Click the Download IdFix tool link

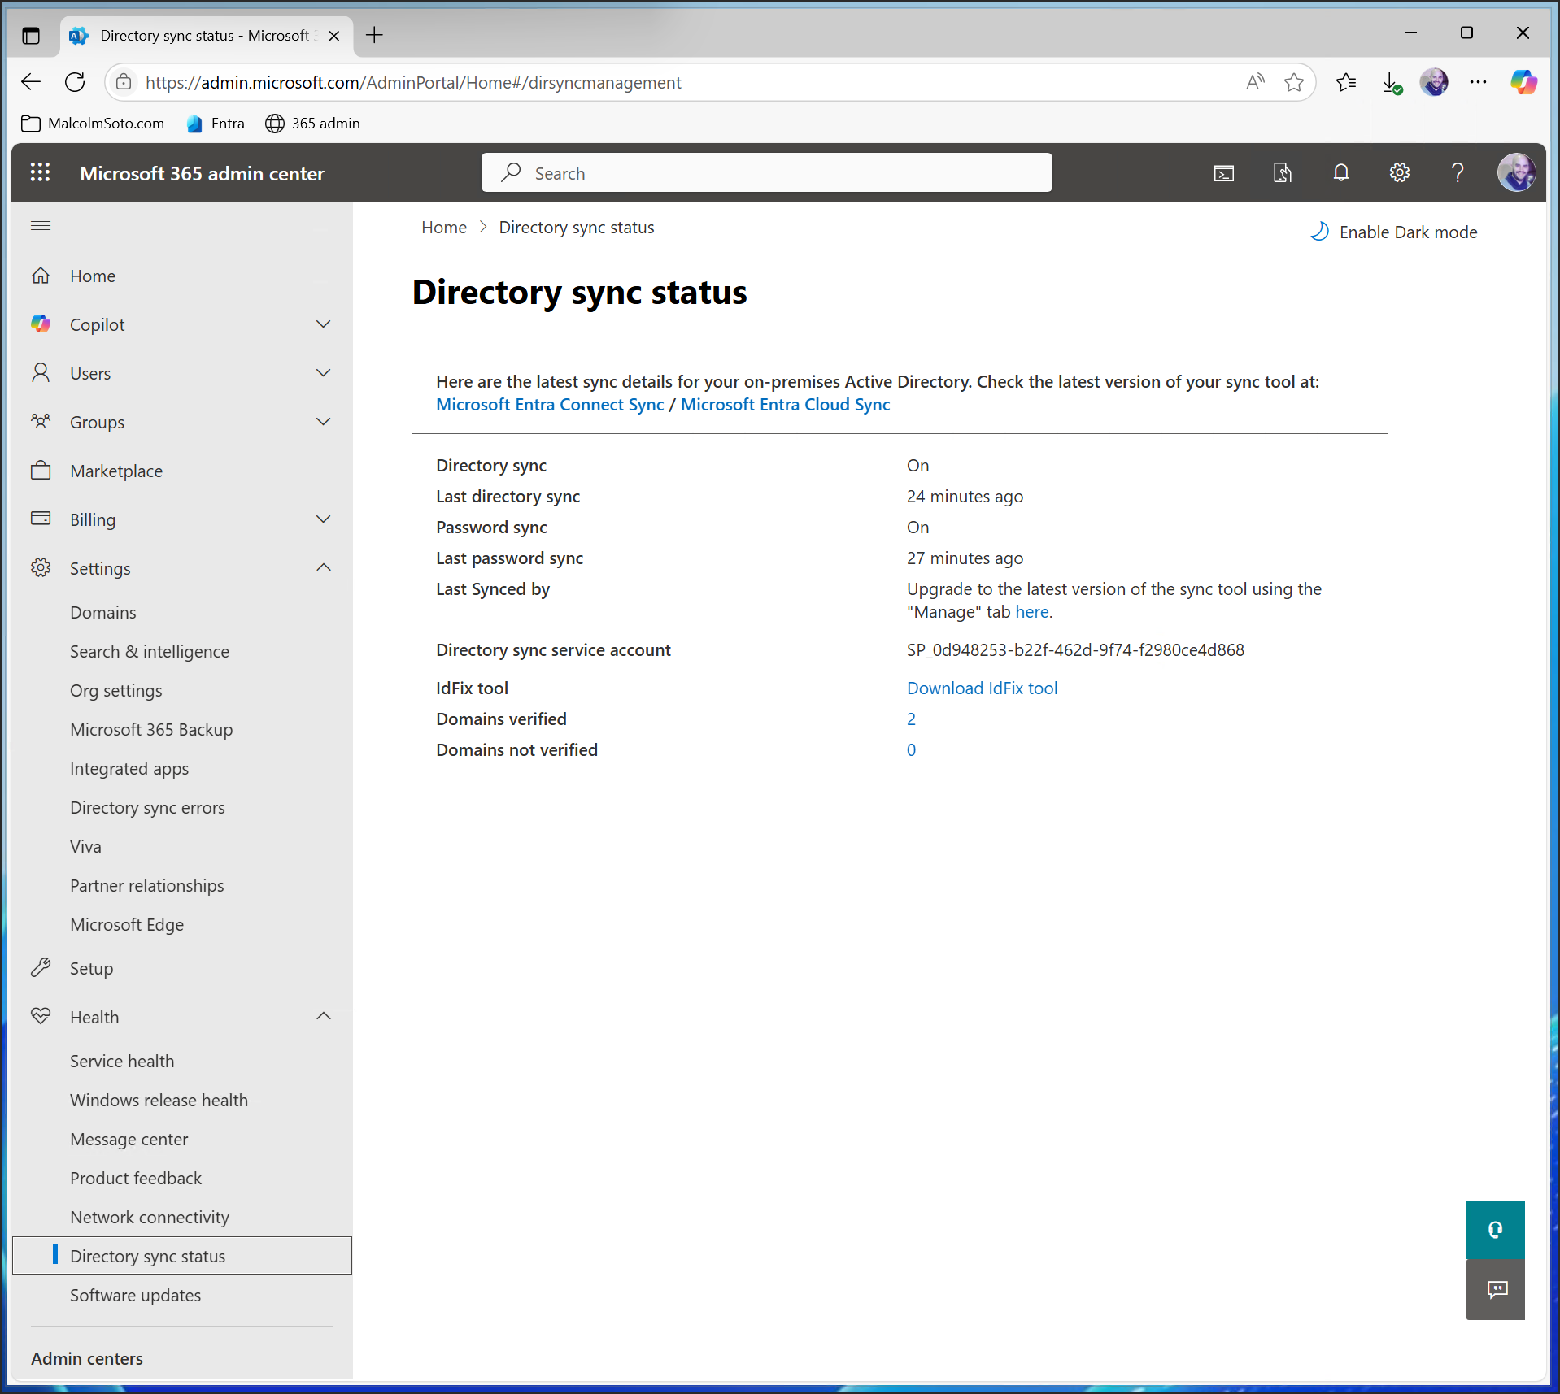pos(982,688)
